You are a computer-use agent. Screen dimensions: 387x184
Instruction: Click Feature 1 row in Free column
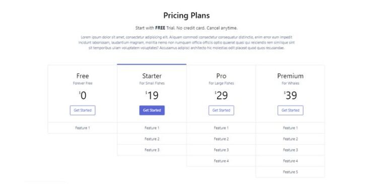tap(83, 128)
